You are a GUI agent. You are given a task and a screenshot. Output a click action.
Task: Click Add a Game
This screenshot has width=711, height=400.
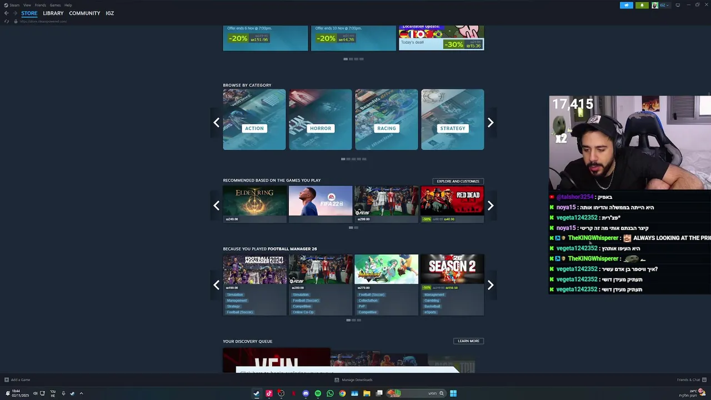click(x=17, y=380)
